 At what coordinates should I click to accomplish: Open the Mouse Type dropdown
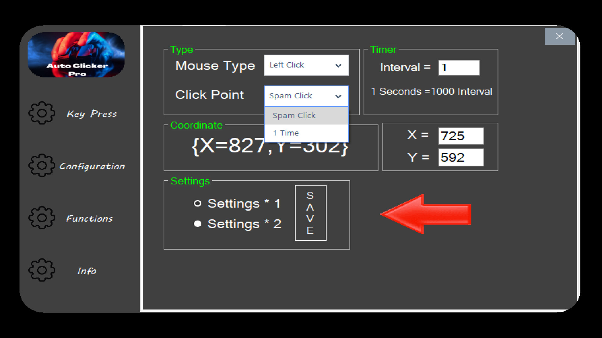point(306,65)
